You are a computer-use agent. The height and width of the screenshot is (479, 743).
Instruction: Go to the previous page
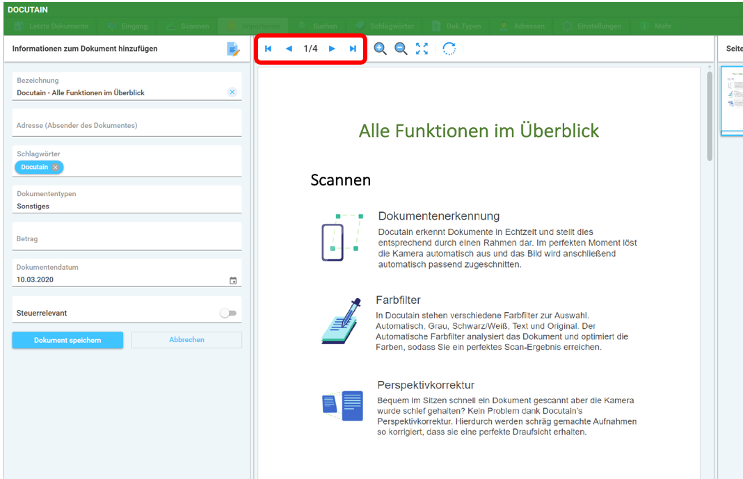[x=289, y=49]
